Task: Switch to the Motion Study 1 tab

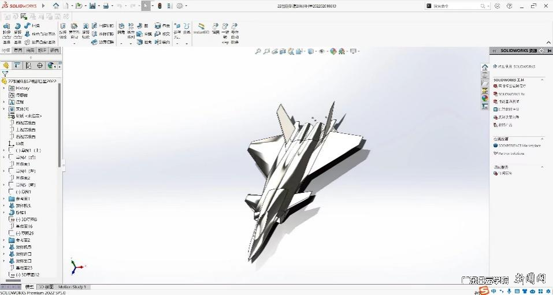Action: pos(72,287)
